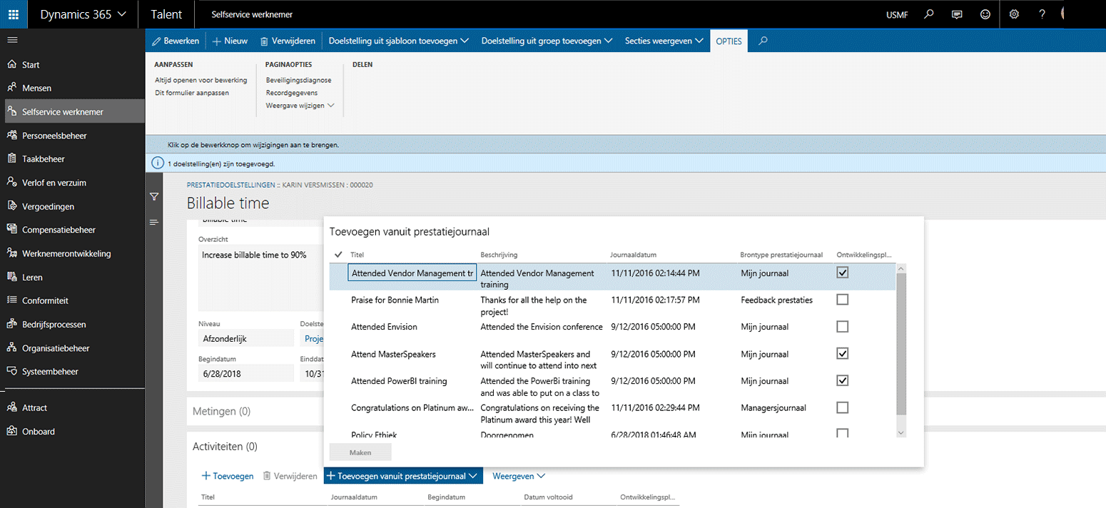Open the filter funnel icon
The width and height of the screenshot is (1106, 508).
(153, 196)
